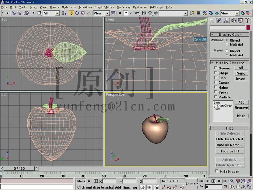Click the Animate button
The width and height of the screenshot is (253, 190).
(x=192, y=184)
